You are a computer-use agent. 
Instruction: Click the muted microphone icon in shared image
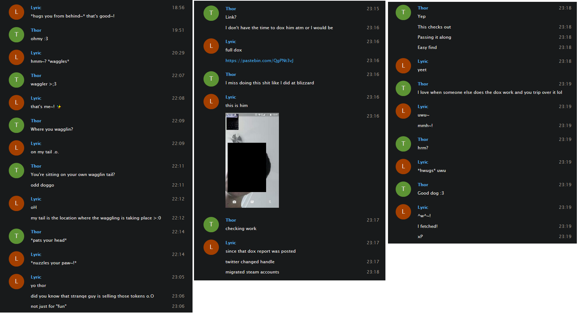tap(270, 202)
